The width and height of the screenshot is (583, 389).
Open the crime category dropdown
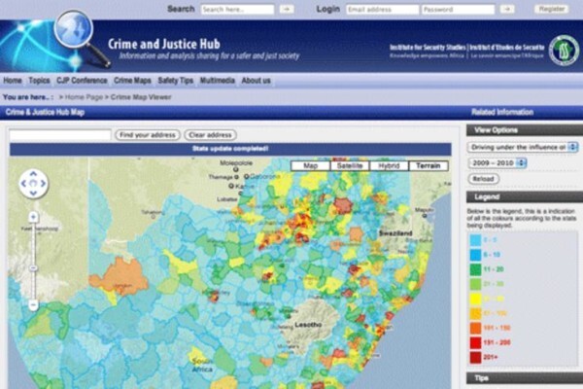(x=523, y=148)
